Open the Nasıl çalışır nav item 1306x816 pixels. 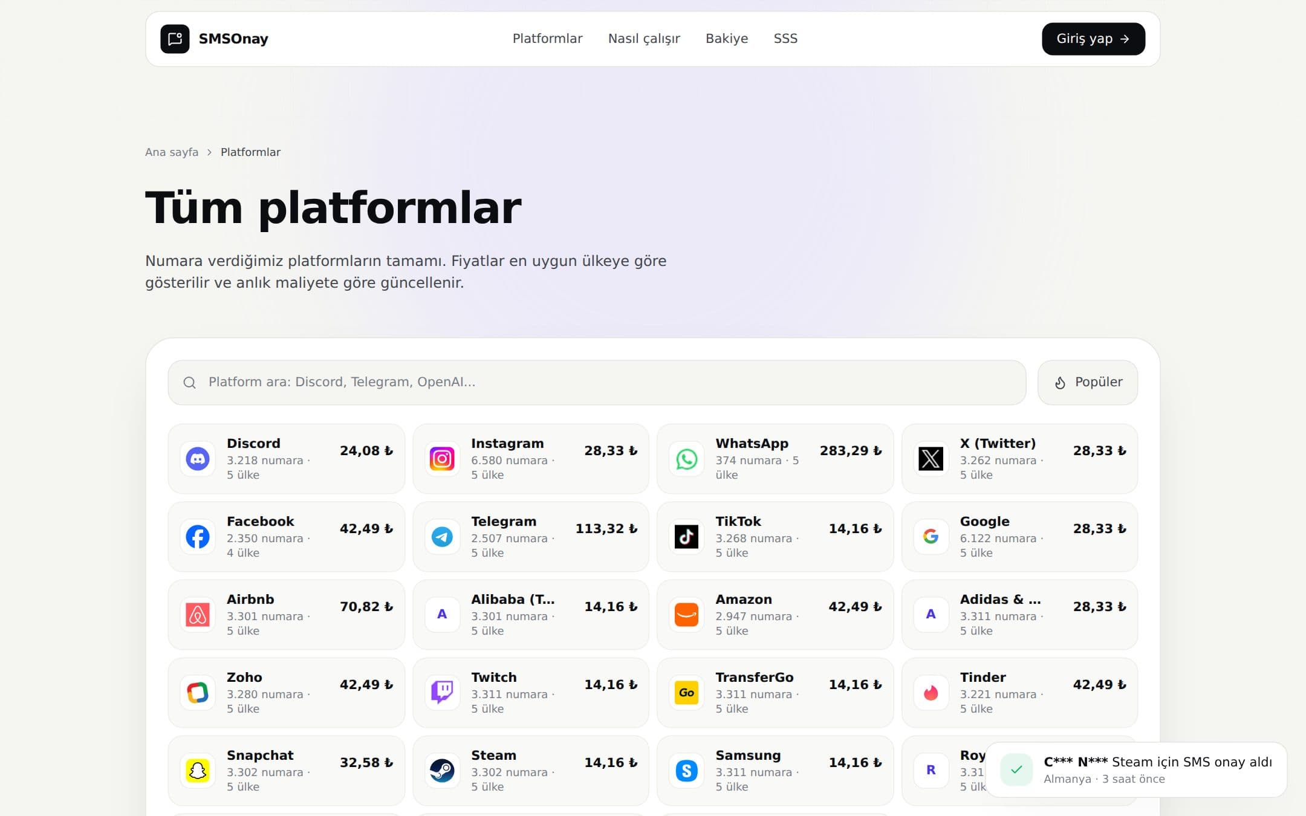click(x=644, y=39)
